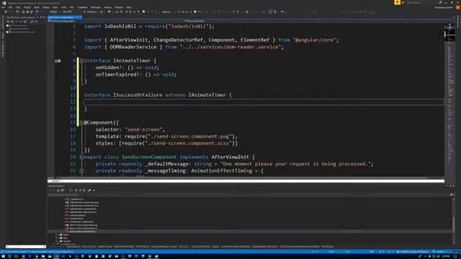Collapse the @Component decorator block

81,123
